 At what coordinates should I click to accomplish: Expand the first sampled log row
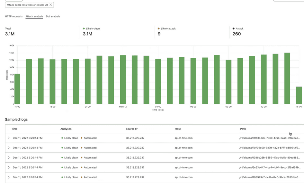9,138
